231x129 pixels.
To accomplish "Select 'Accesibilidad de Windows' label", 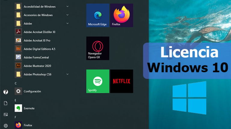I will tap(40, 7).
